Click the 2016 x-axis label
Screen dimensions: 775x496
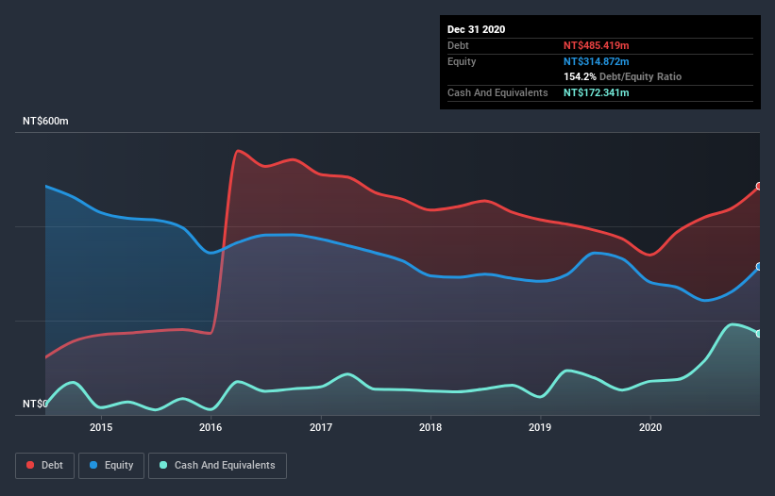pos(211,427)
